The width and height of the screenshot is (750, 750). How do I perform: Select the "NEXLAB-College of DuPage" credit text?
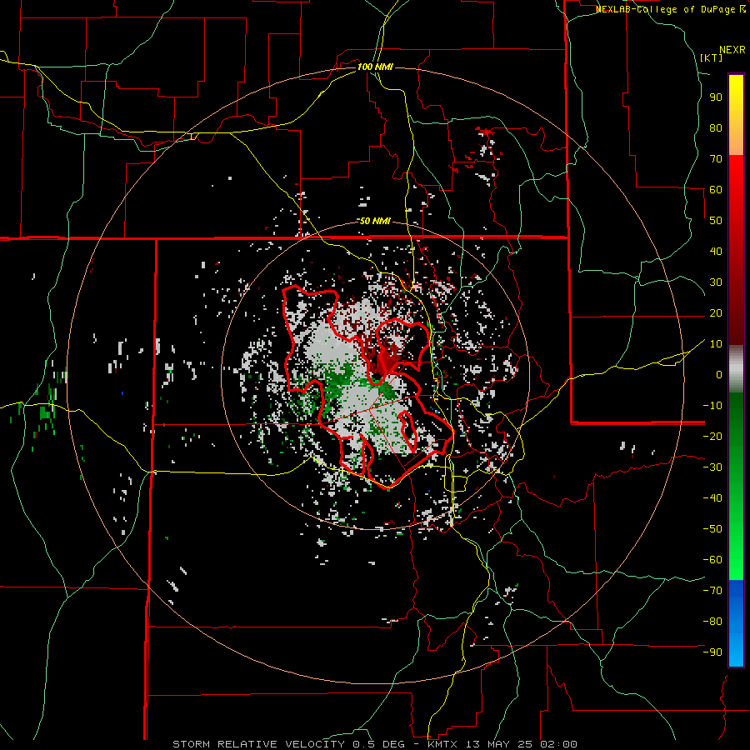click(x=665, y=9)
